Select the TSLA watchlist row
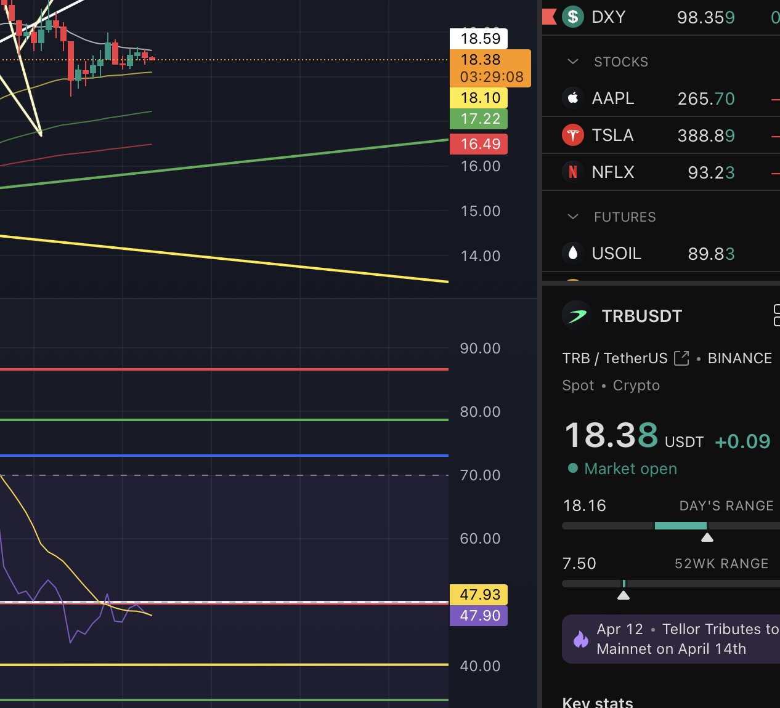 661,135
